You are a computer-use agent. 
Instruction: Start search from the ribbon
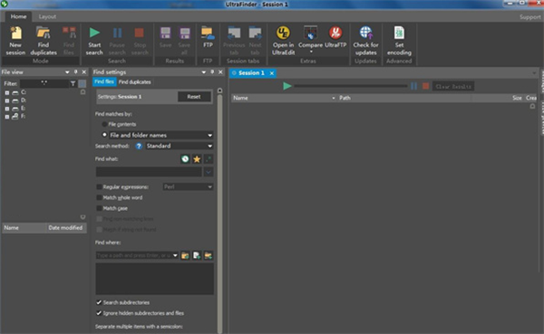coord(94,41)
